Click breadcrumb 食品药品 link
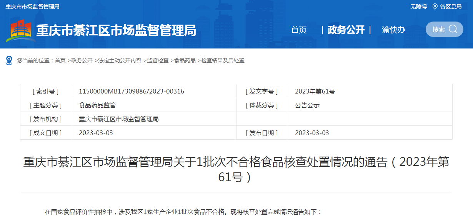Screen dimensions: 473x217 (x=185, y=60)
